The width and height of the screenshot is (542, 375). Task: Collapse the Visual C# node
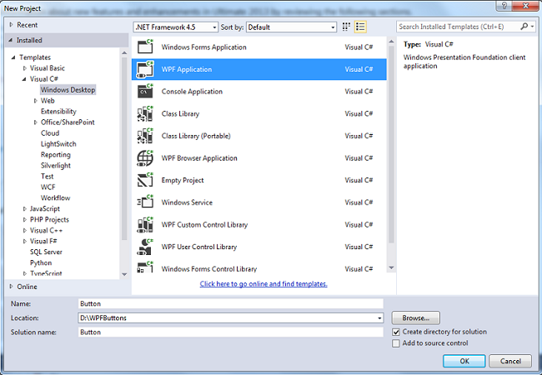click(24, 79)
